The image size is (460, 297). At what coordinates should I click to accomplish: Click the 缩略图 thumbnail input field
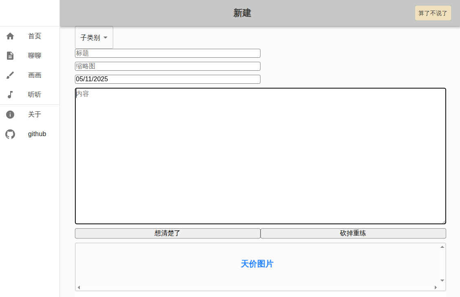[x=167, y=66]
